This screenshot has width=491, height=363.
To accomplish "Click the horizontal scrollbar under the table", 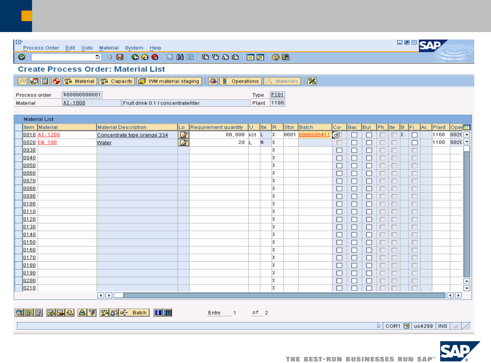I will 280,295.
